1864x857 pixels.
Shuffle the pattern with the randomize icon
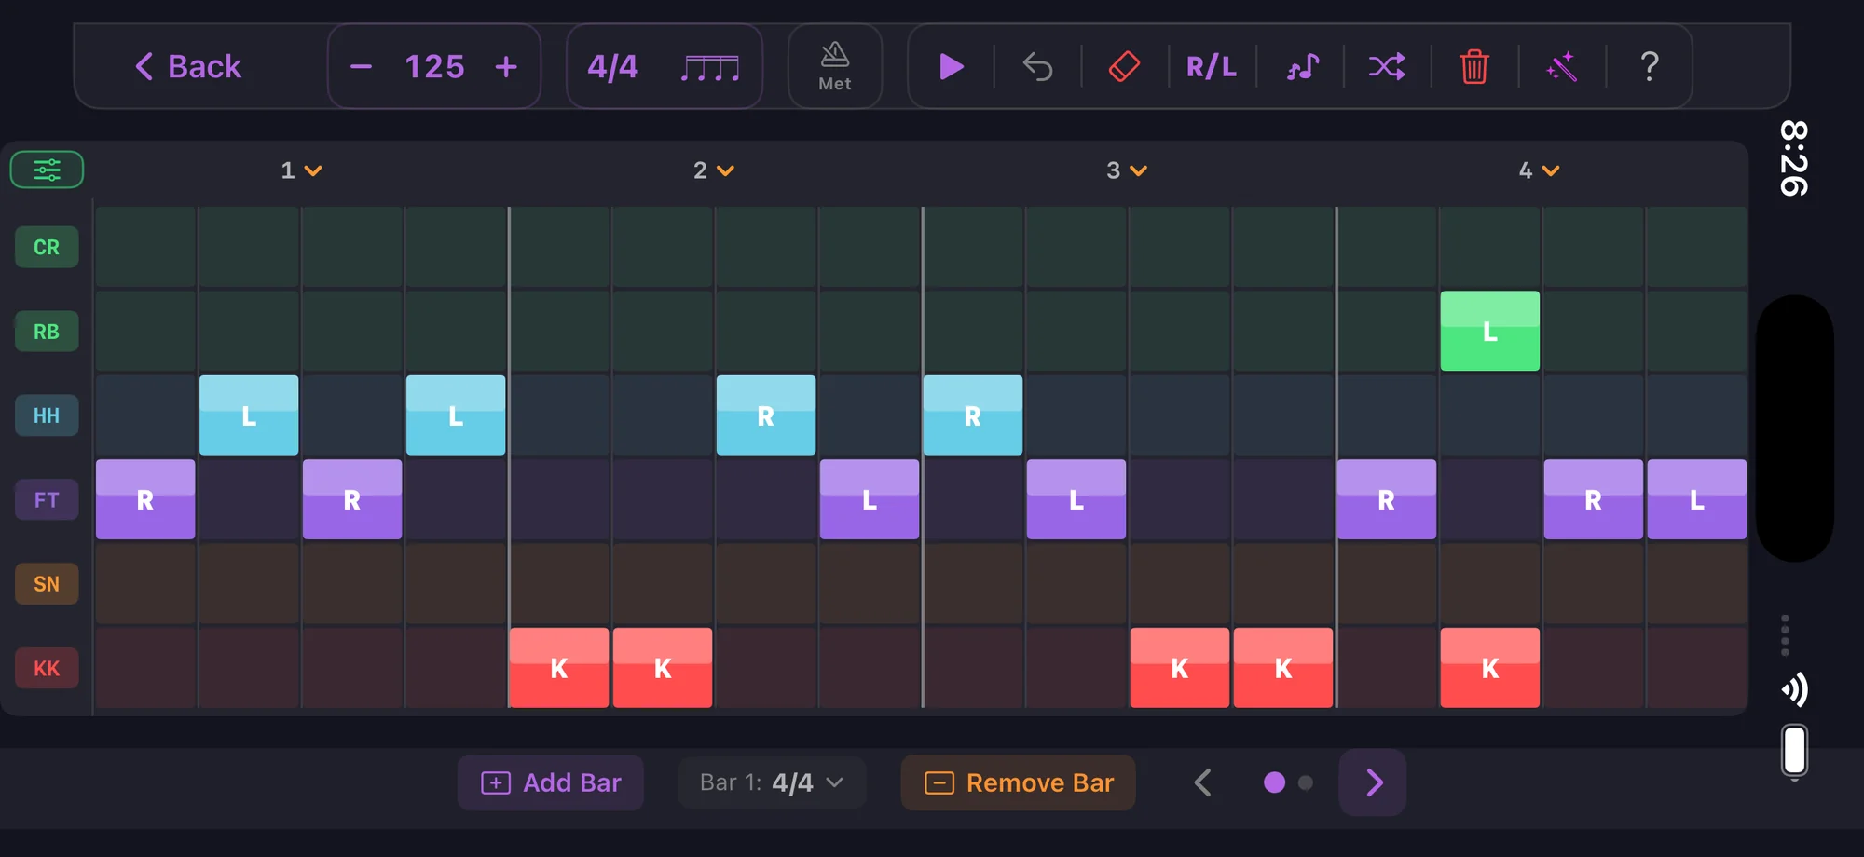1387,67
